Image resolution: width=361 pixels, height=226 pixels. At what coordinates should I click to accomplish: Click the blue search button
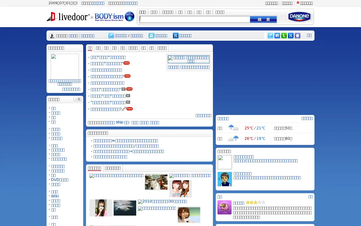tap(263, 19)
